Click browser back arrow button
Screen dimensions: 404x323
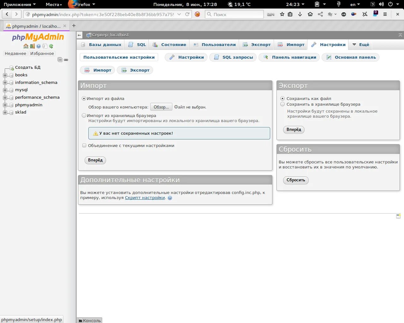[7, 14]
